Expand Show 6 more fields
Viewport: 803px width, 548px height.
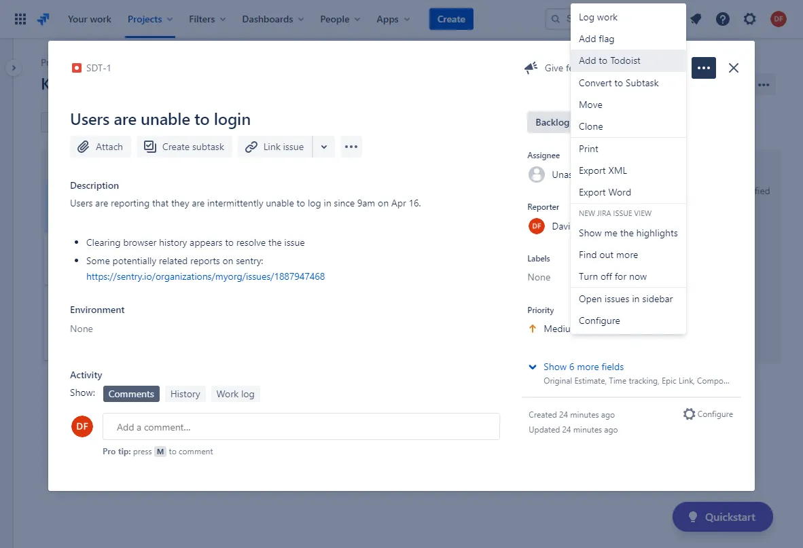point(584,367)
